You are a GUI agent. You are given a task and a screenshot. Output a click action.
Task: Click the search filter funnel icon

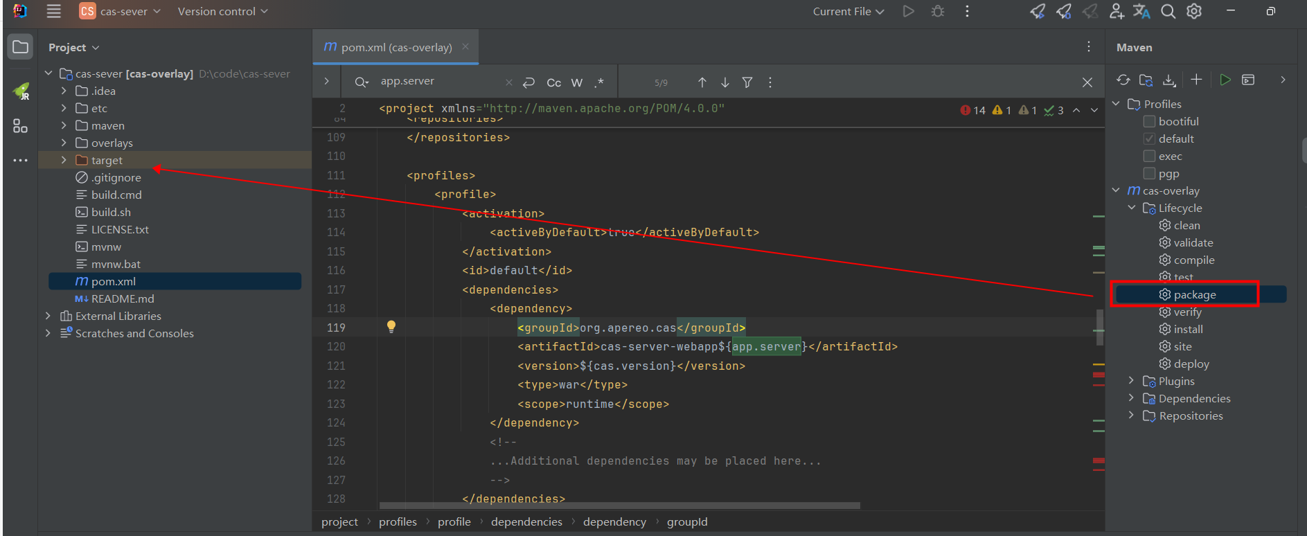click(x=747, y=82)
